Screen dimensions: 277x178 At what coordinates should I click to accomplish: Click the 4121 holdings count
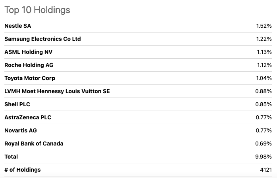click(x=265, y=170)
